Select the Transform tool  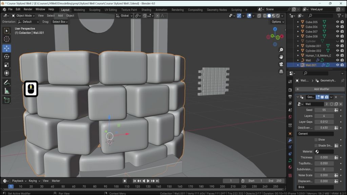(x=7, y=73)
